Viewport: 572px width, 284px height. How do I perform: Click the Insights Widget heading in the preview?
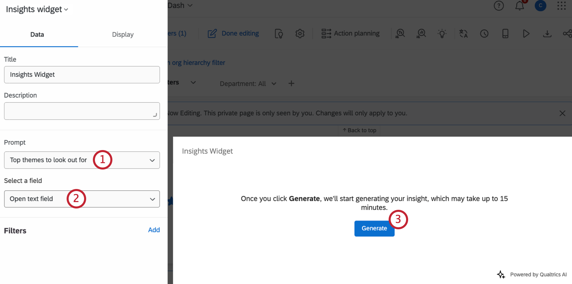click(x=207, y=151)
